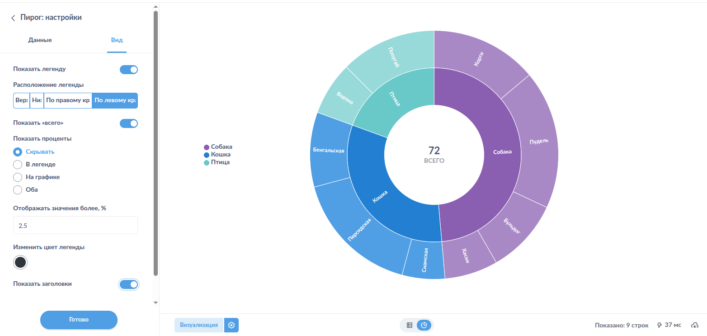Select the pie chart view icon
The height and width of the screenshot is (336, 707).
point(424,325)
